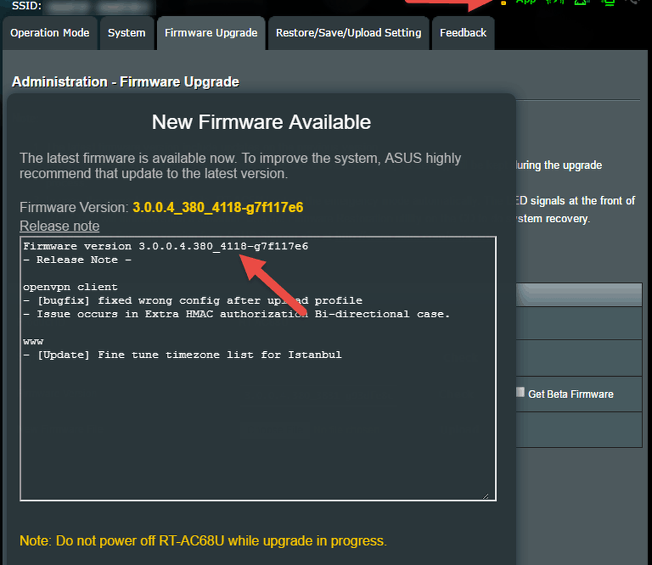The width and height of the screenshot is (652, 565).
Task: Click the yellow power-off warning note
Action: point(203,541)
